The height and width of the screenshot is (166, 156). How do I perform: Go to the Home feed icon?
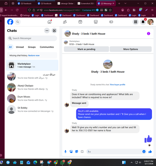[49, 22]
